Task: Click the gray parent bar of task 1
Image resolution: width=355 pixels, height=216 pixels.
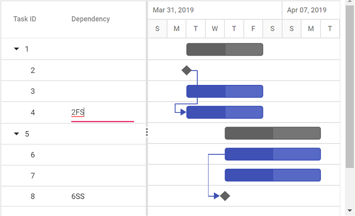Action: (x=225, y=50)
